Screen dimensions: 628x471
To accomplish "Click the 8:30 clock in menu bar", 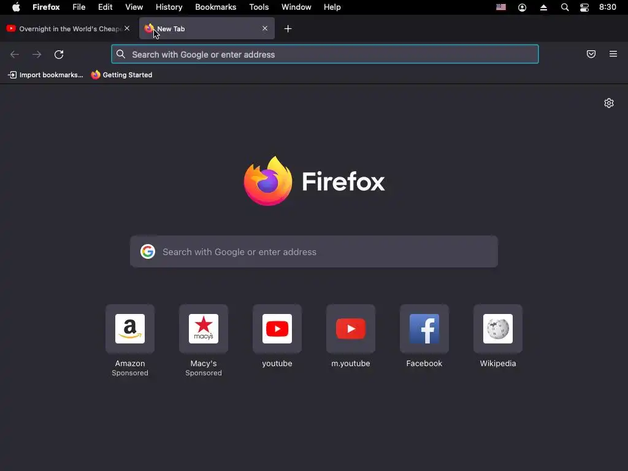I will click(x=608, y=7).
